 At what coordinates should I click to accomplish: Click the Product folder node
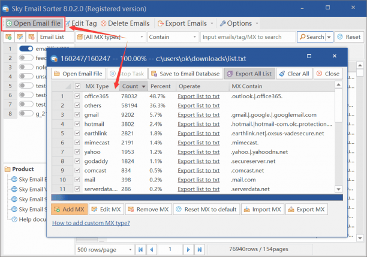coord(19,169)
